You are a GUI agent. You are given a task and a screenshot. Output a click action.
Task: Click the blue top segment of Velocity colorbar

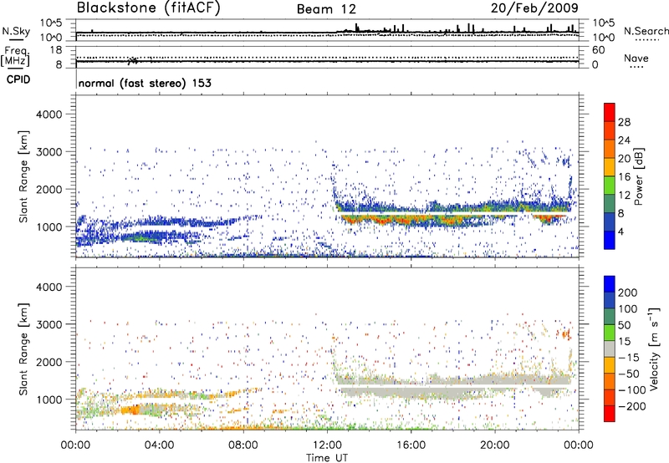click(x=610, y=284)
